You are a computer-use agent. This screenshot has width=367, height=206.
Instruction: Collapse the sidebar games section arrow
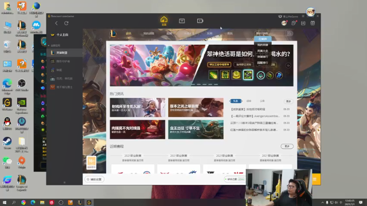[49, 46]
